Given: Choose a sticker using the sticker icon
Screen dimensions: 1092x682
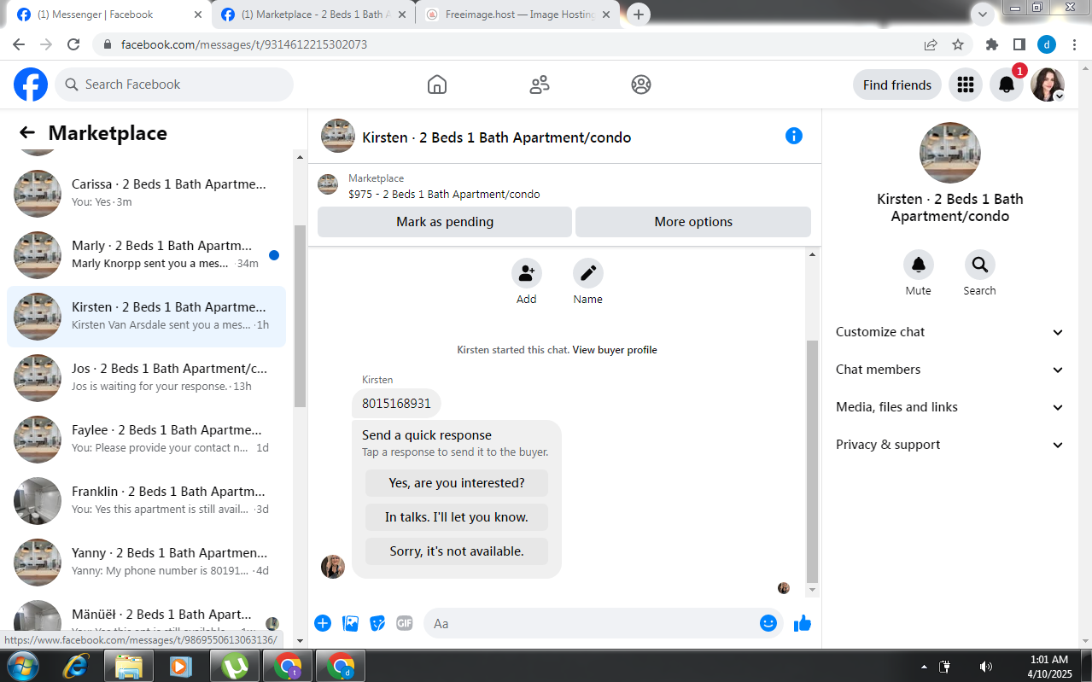Looking at the screenshot, I should [377, 623].
